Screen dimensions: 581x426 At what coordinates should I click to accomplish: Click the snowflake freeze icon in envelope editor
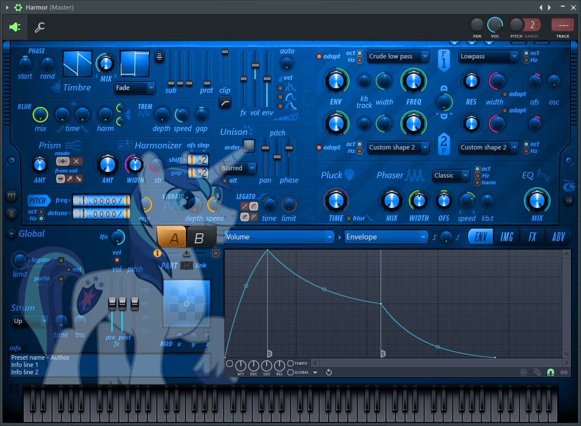tap(523, 372)
